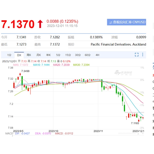Switch to the 60分 chart tab
Image resolution: width=154 pixels, height=154 pixels.
pyautogui.click(x=87, y=55)
